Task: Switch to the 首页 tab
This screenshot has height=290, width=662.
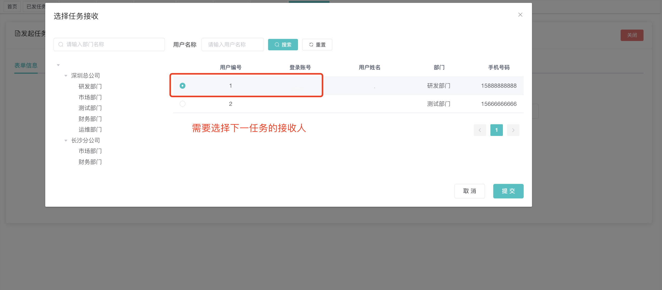Action: (12, 6)
